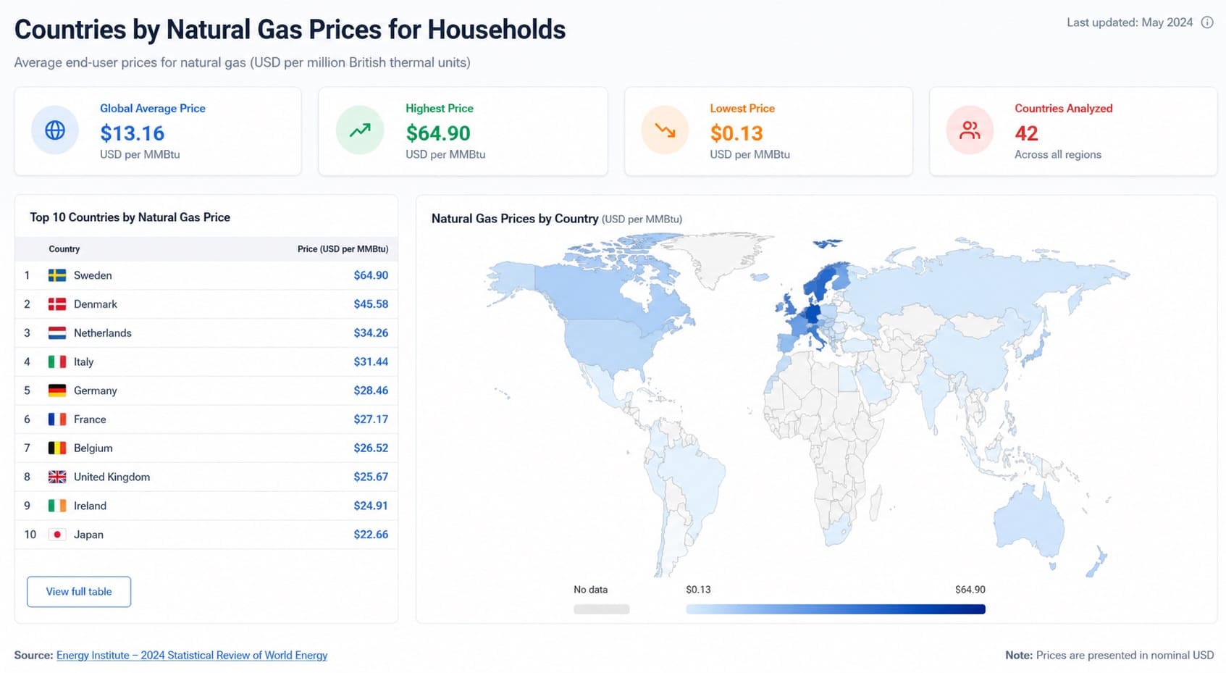Click France's price $27.17
The image size is (1226, 673).
point(371,419)
